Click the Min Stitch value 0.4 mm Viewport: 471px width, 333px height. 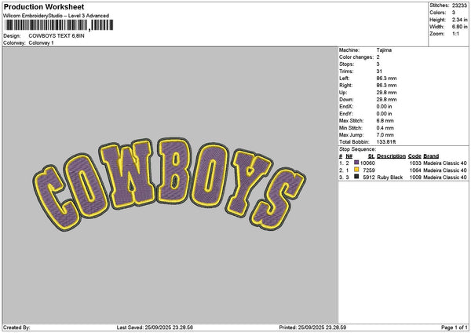[x=385, y=128]
